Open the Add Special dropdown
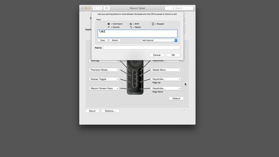The height and width of the screenshot is (157, 279). coord(159,41)
